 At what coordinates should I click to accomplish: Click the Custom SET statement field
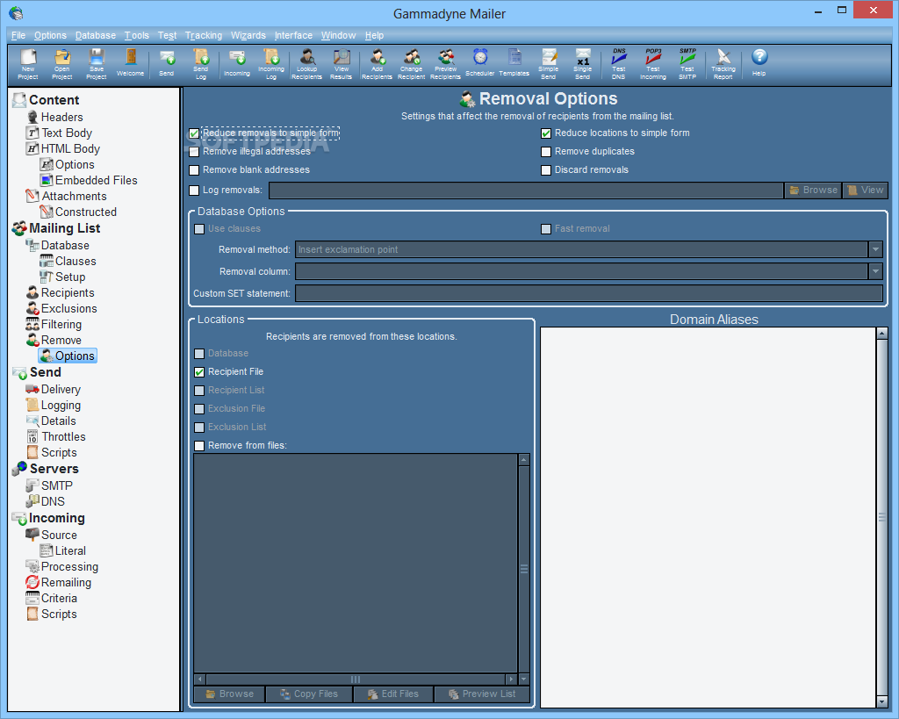589,293
